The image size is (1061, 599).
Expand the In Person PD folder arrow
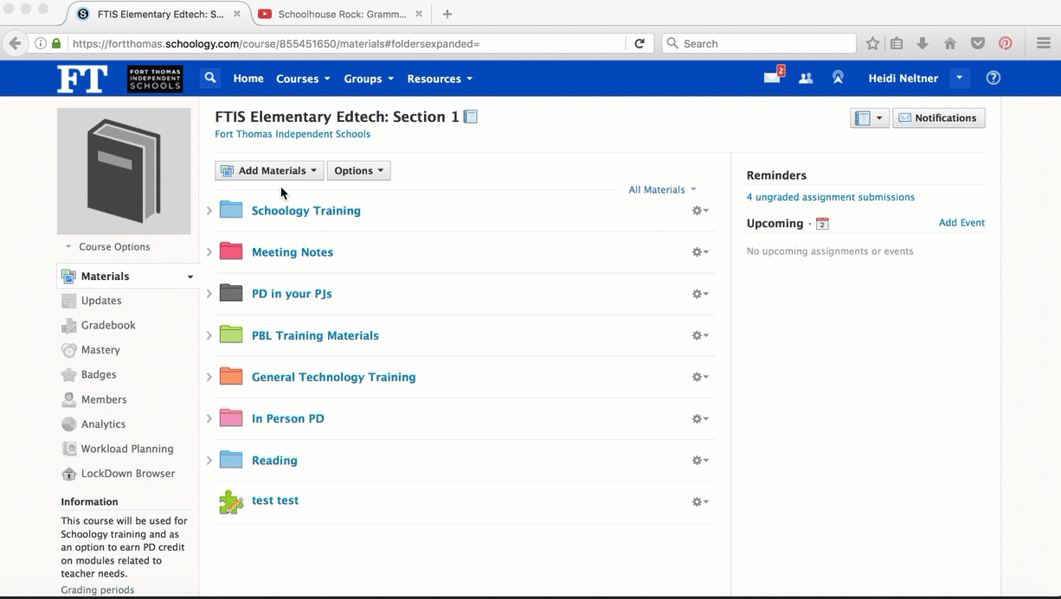[209, 418]
